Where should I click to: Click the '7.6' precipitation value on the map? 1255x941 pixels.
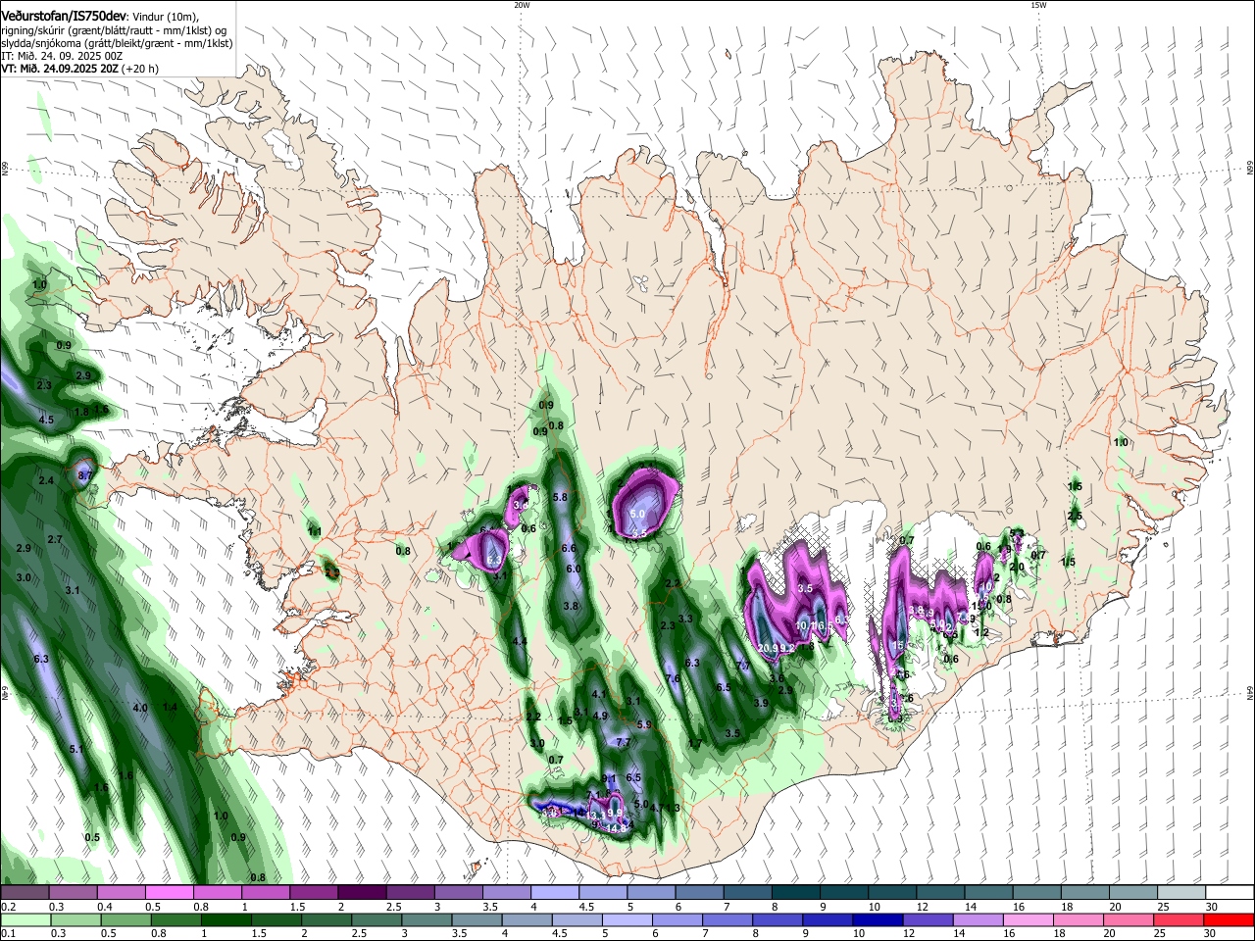pyautogui.click(x=673, y=678)
